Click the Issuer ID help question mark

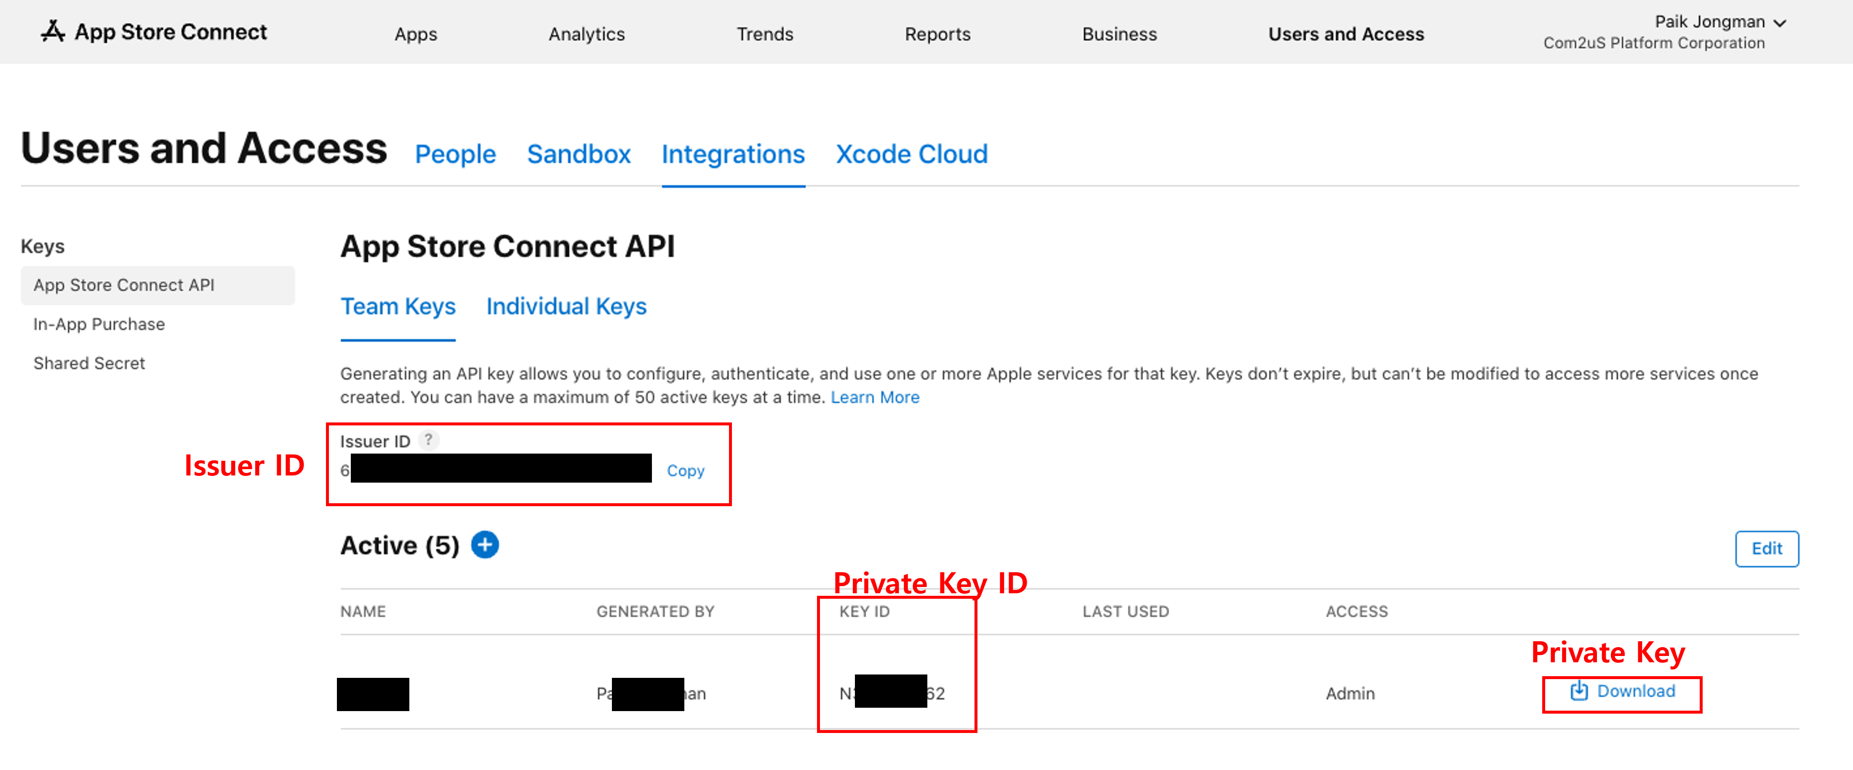click(x=428, y=439)
